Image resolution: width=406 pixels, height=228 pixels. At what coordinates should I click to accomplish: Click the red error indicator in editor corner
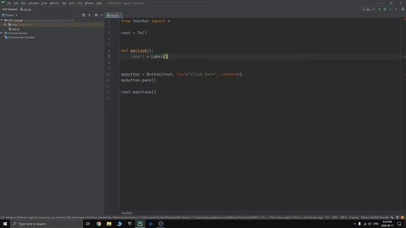(x=404, y=20)
